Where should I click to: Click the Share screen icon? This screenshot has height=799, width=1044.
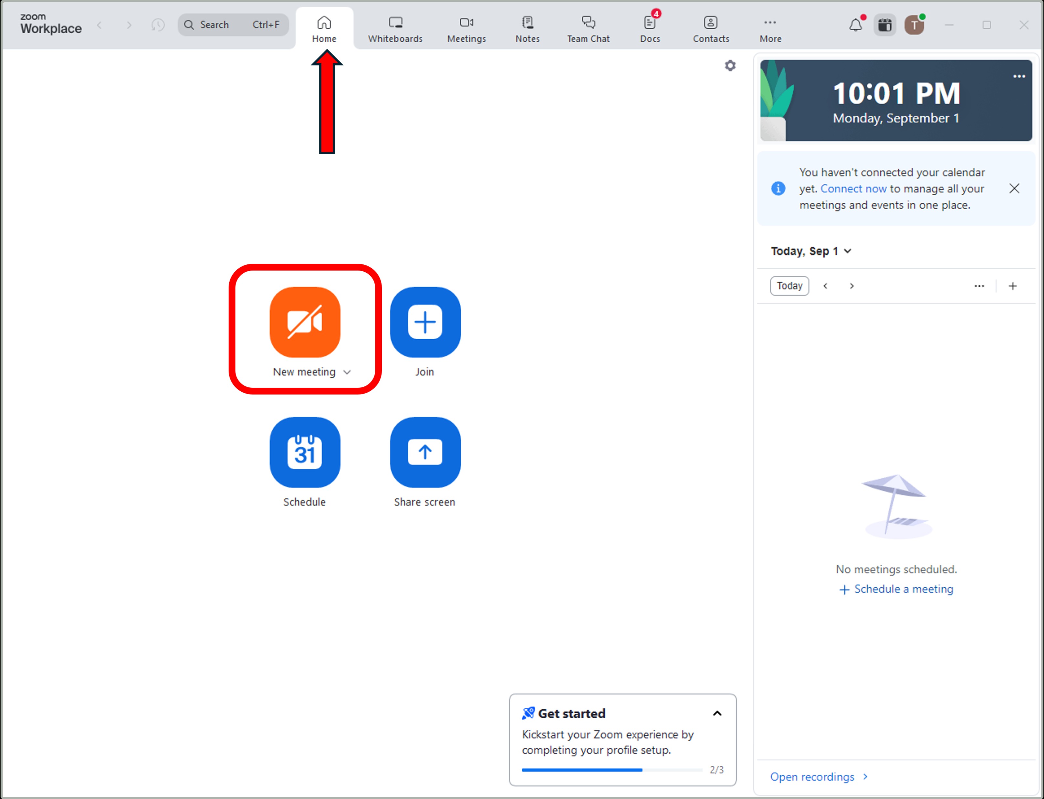pos(425,452)
